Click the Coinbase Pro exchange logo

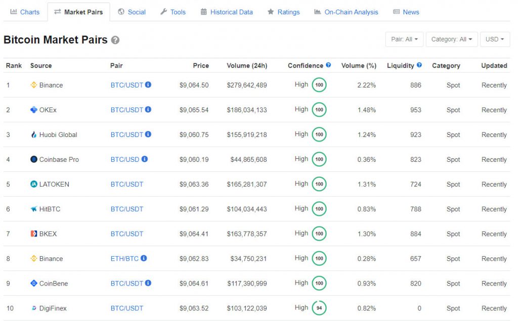pos(33,159)
